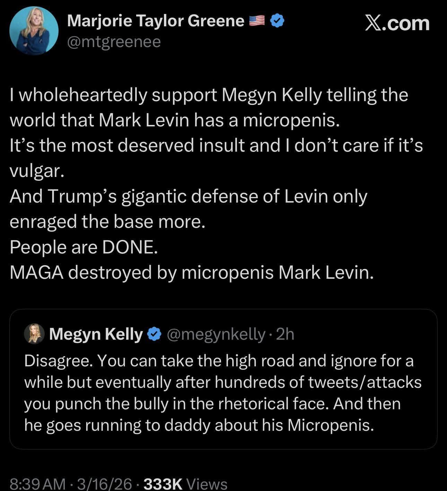Click Marjorie Taylor Greene's profile avatar
Viewport: 447px width, 491px height.
(34, 31)
